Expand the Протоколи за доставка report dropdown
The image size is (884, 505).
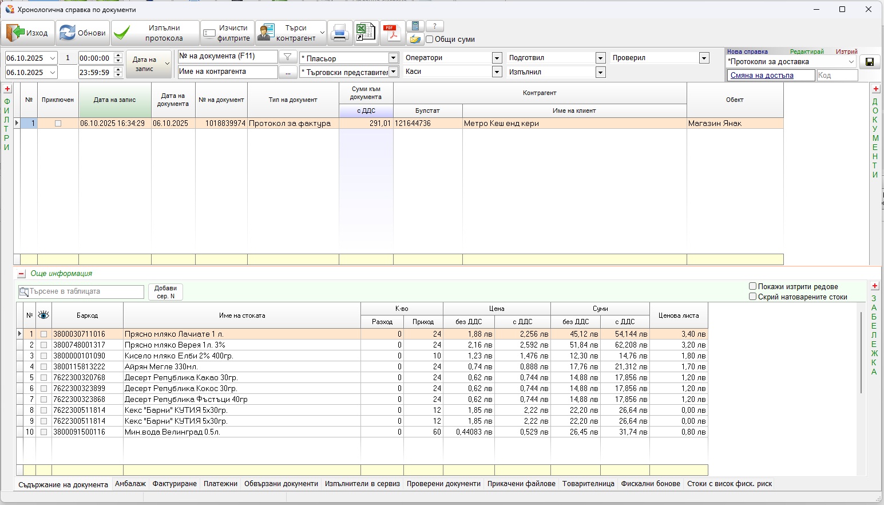tap(851, 62)
